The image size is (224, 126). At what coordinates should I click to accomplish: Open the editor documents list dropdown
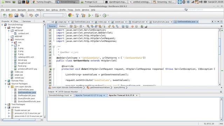[x=218, y=22]
